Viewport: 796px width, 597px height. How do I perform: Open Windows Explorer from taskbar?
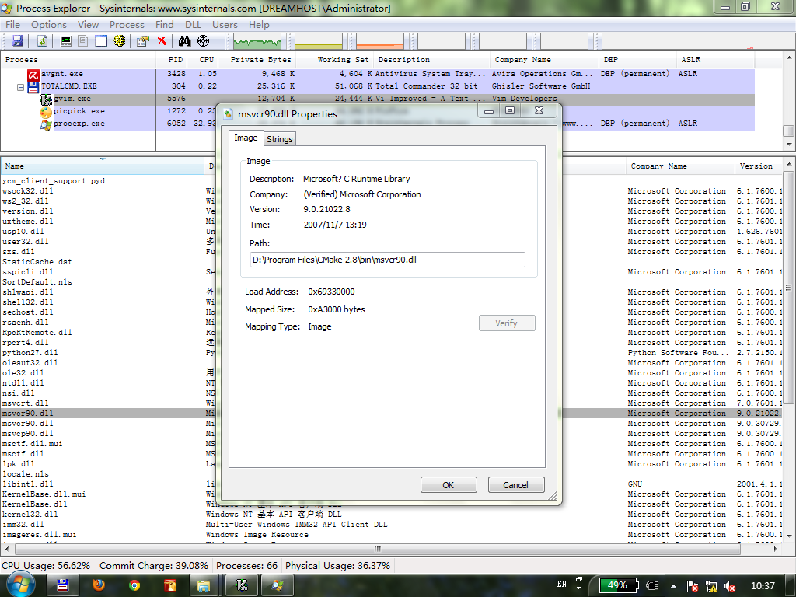pos(204,585)
